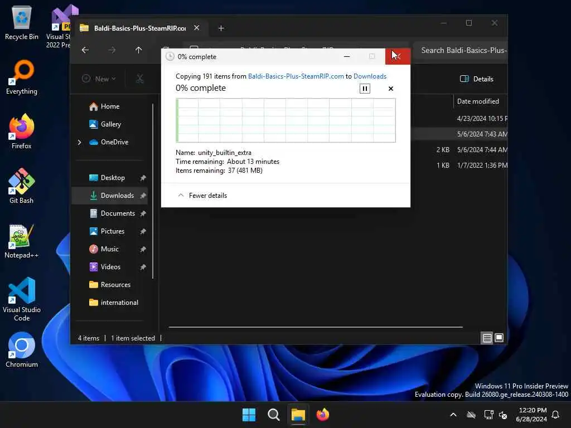This screenshot has height=428, width=571.
Task: Switch to details list view
Action: coord(487,338)
